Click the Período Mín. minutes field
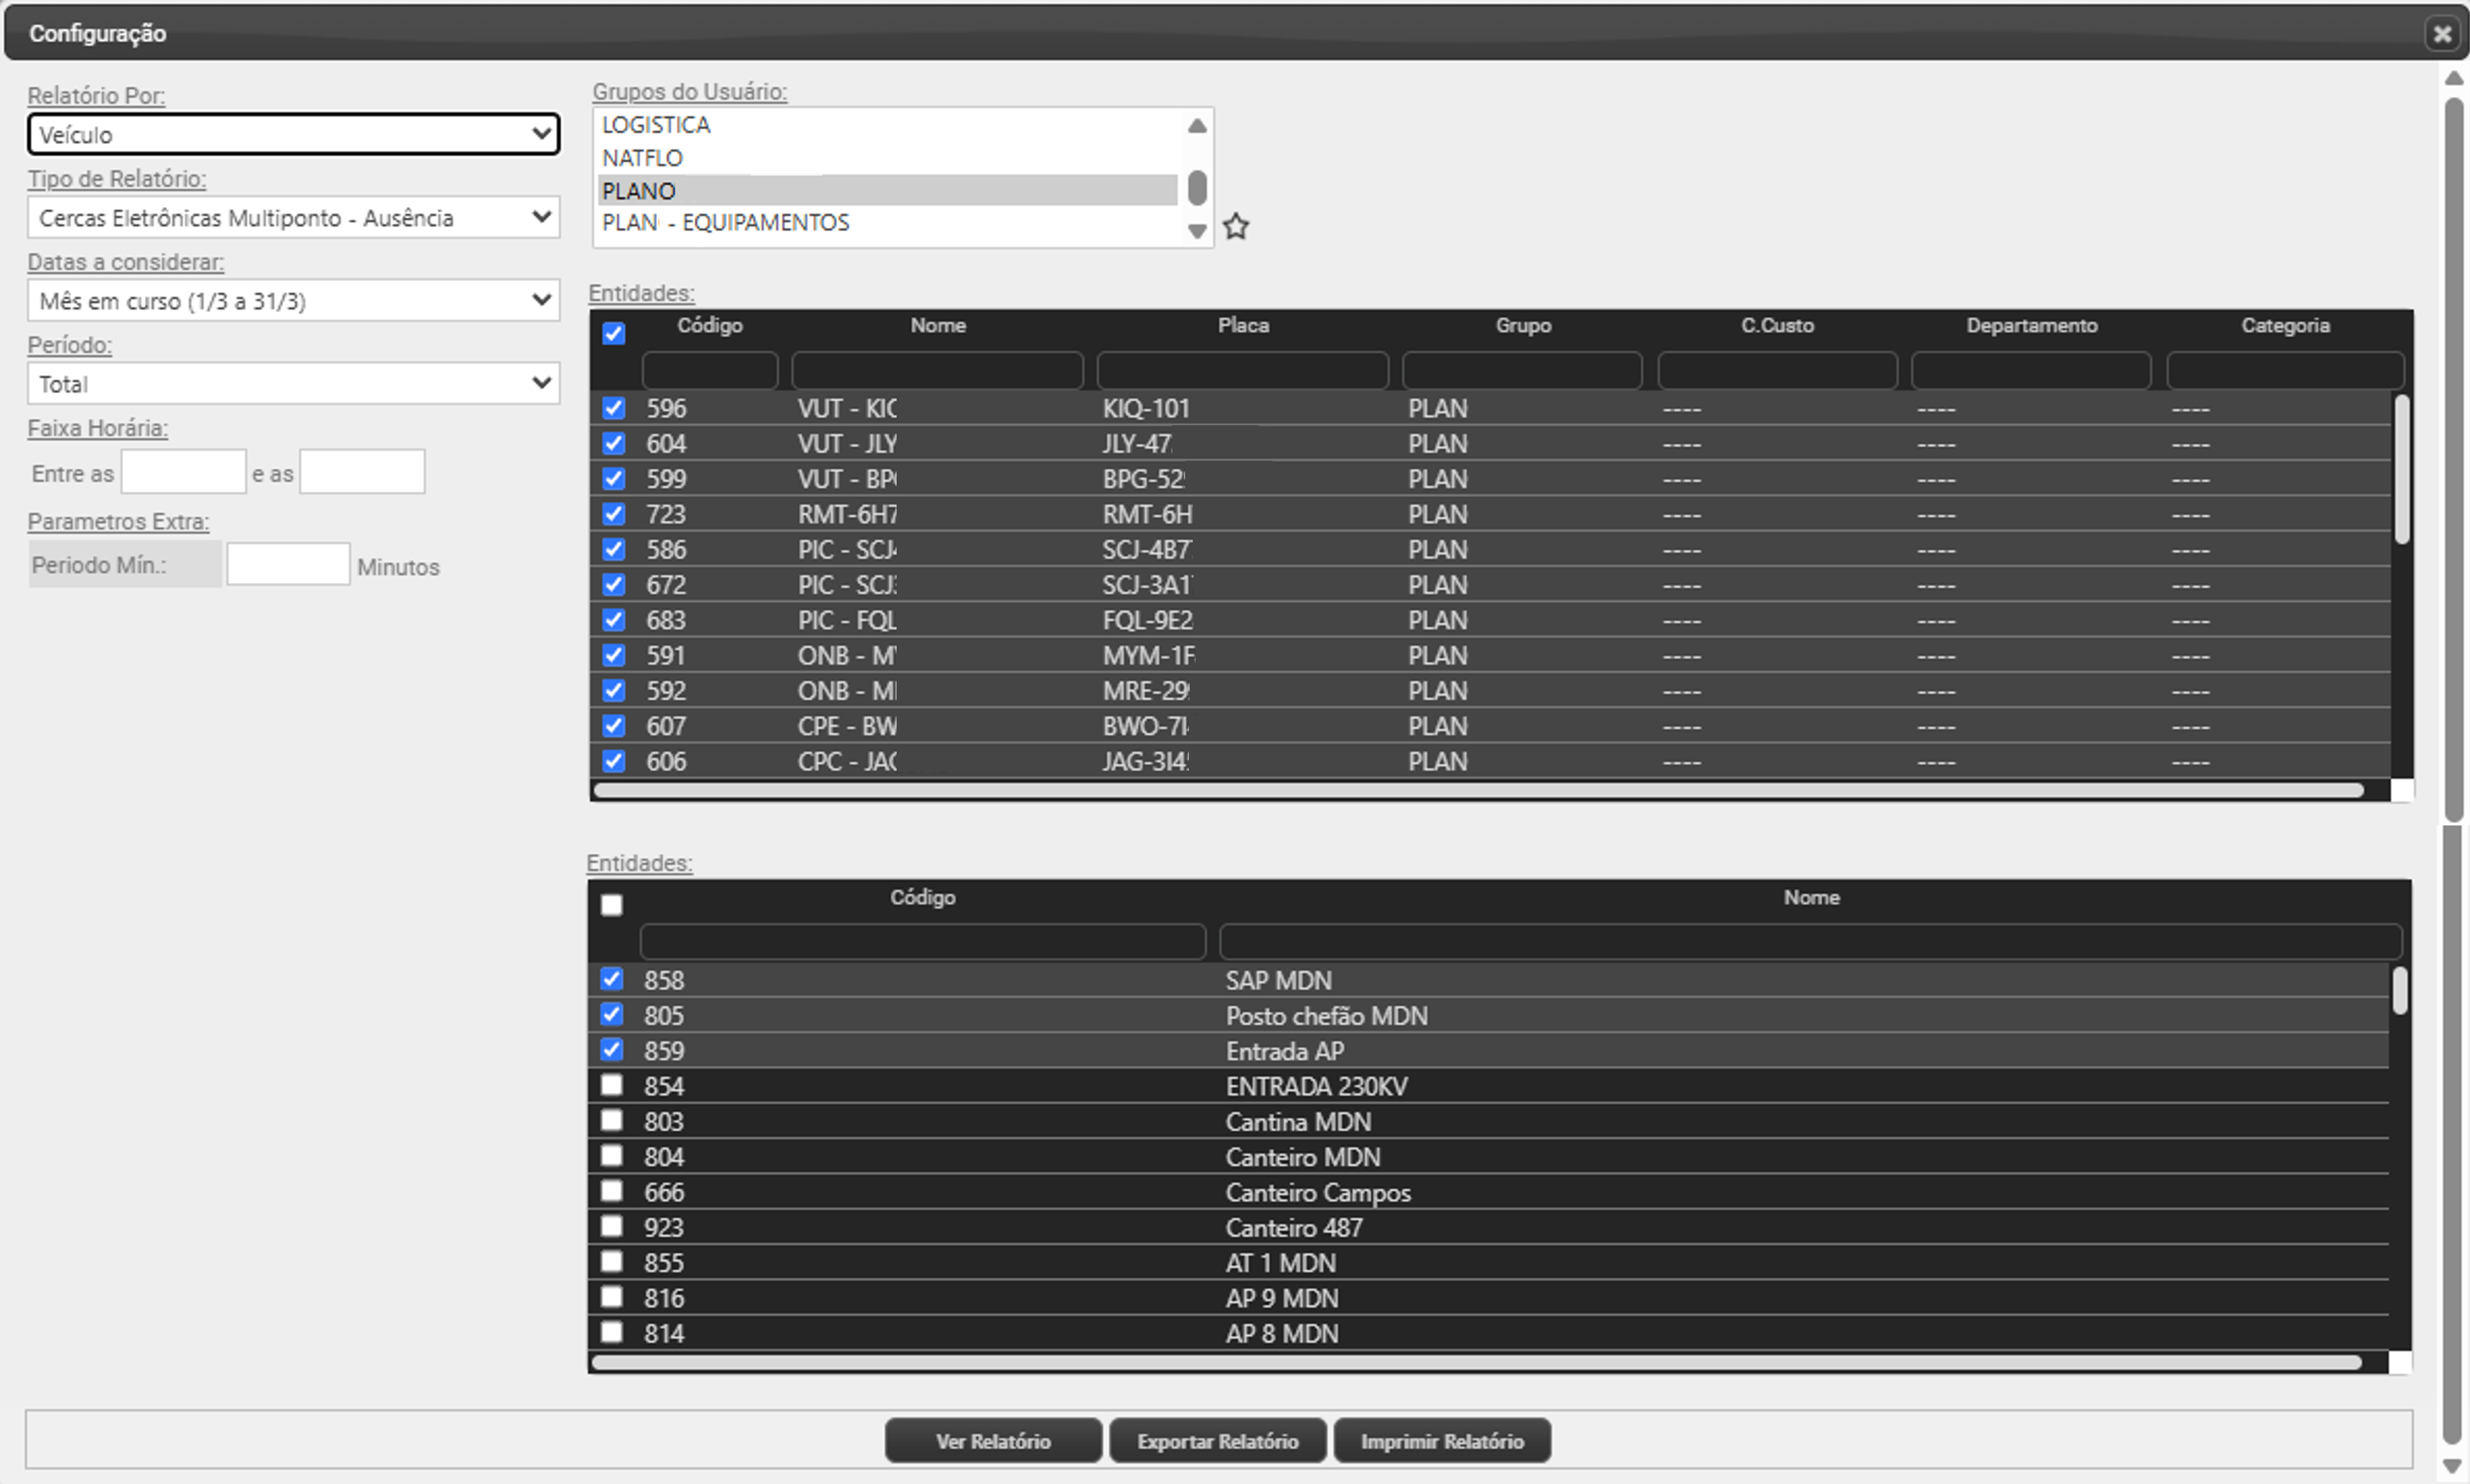2470x1484 pixels. pos(288,564)
